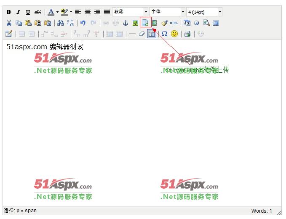Viewport: 286px width, 219px height.
Task: Apply the highlight background color icon
Action: 64,12
